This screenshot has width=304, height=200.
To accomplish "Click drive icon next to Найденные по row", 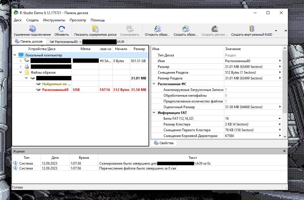I will 38,84.
